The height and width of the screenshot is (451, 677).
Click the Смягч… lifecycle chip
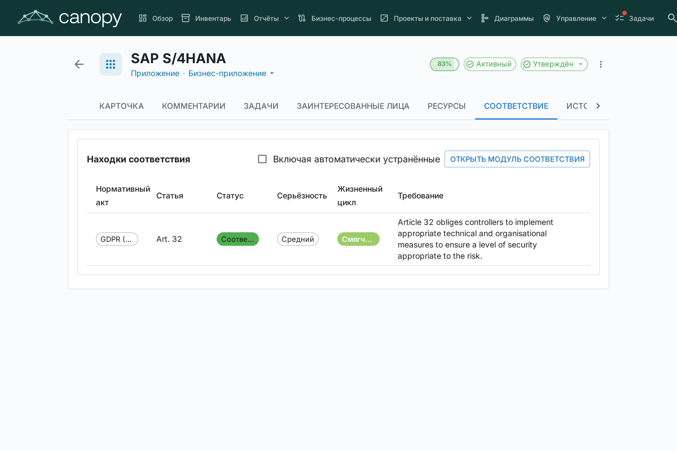point(358,239)
